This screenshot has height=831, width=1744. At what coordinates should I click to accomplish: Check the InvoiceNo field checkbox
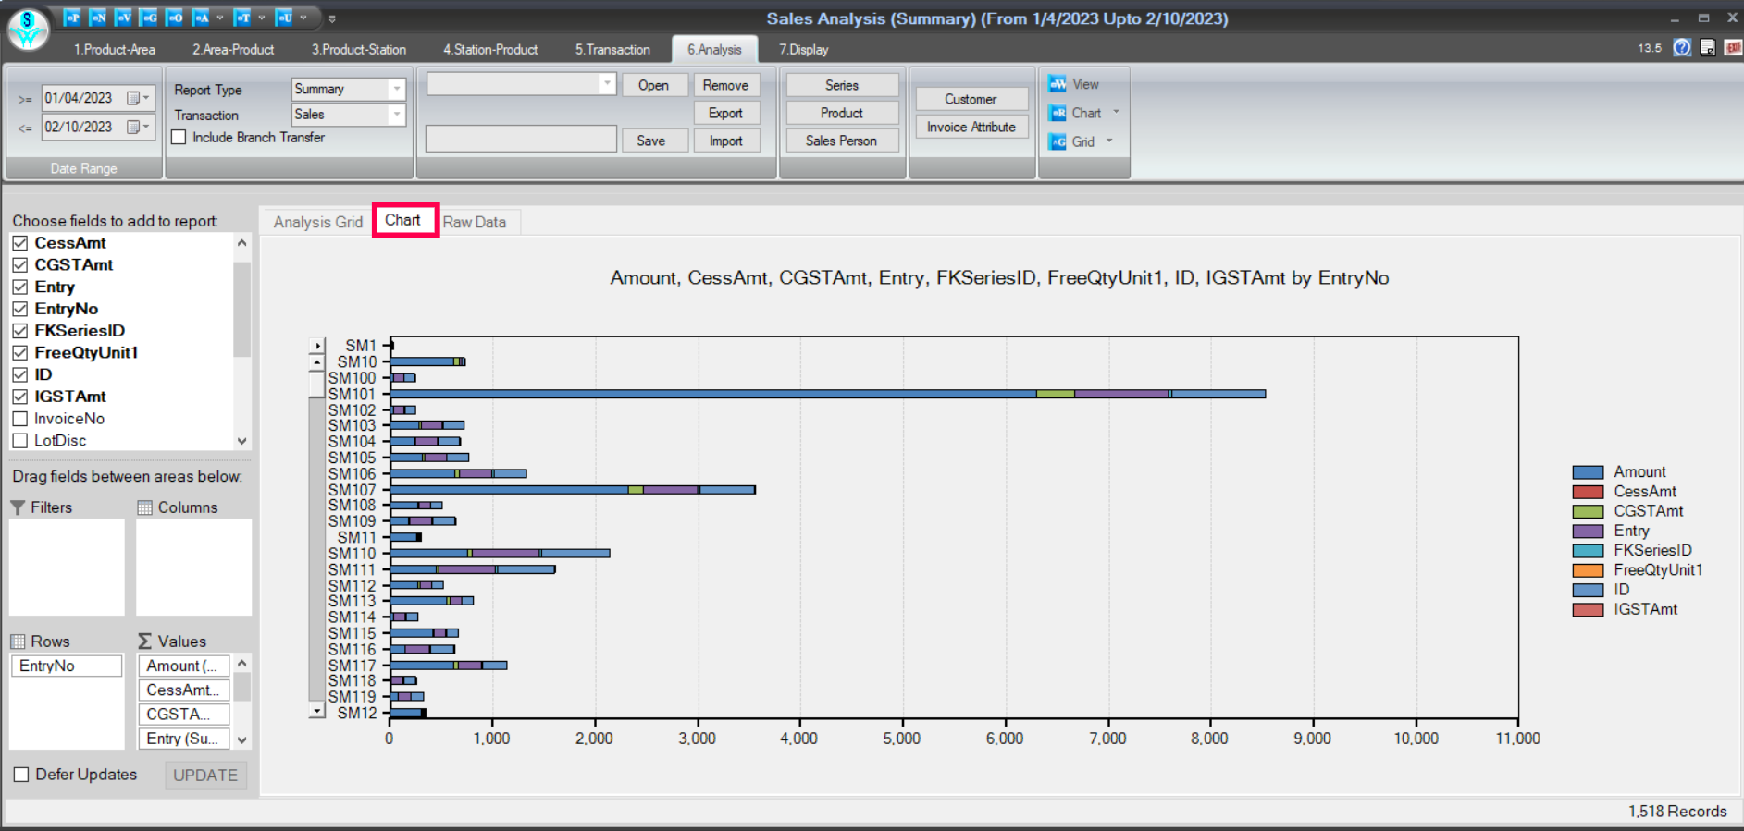click(20, 419)
